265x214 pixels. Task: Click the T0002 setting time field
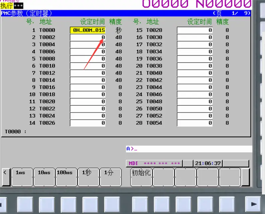[87, 37]
